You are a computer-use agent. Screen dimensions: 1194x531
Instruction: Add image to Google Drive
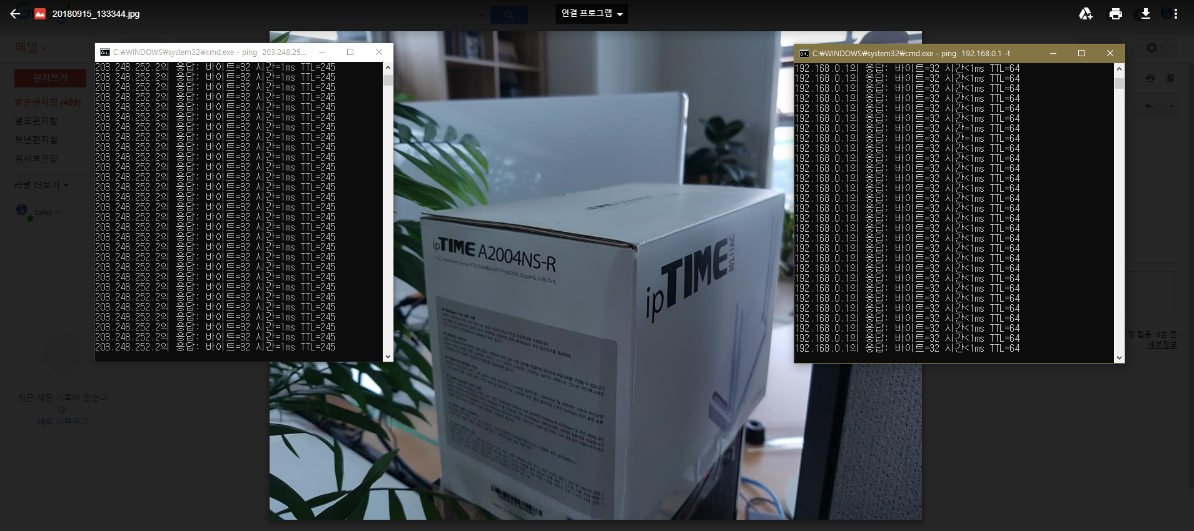click(1086, 14)
